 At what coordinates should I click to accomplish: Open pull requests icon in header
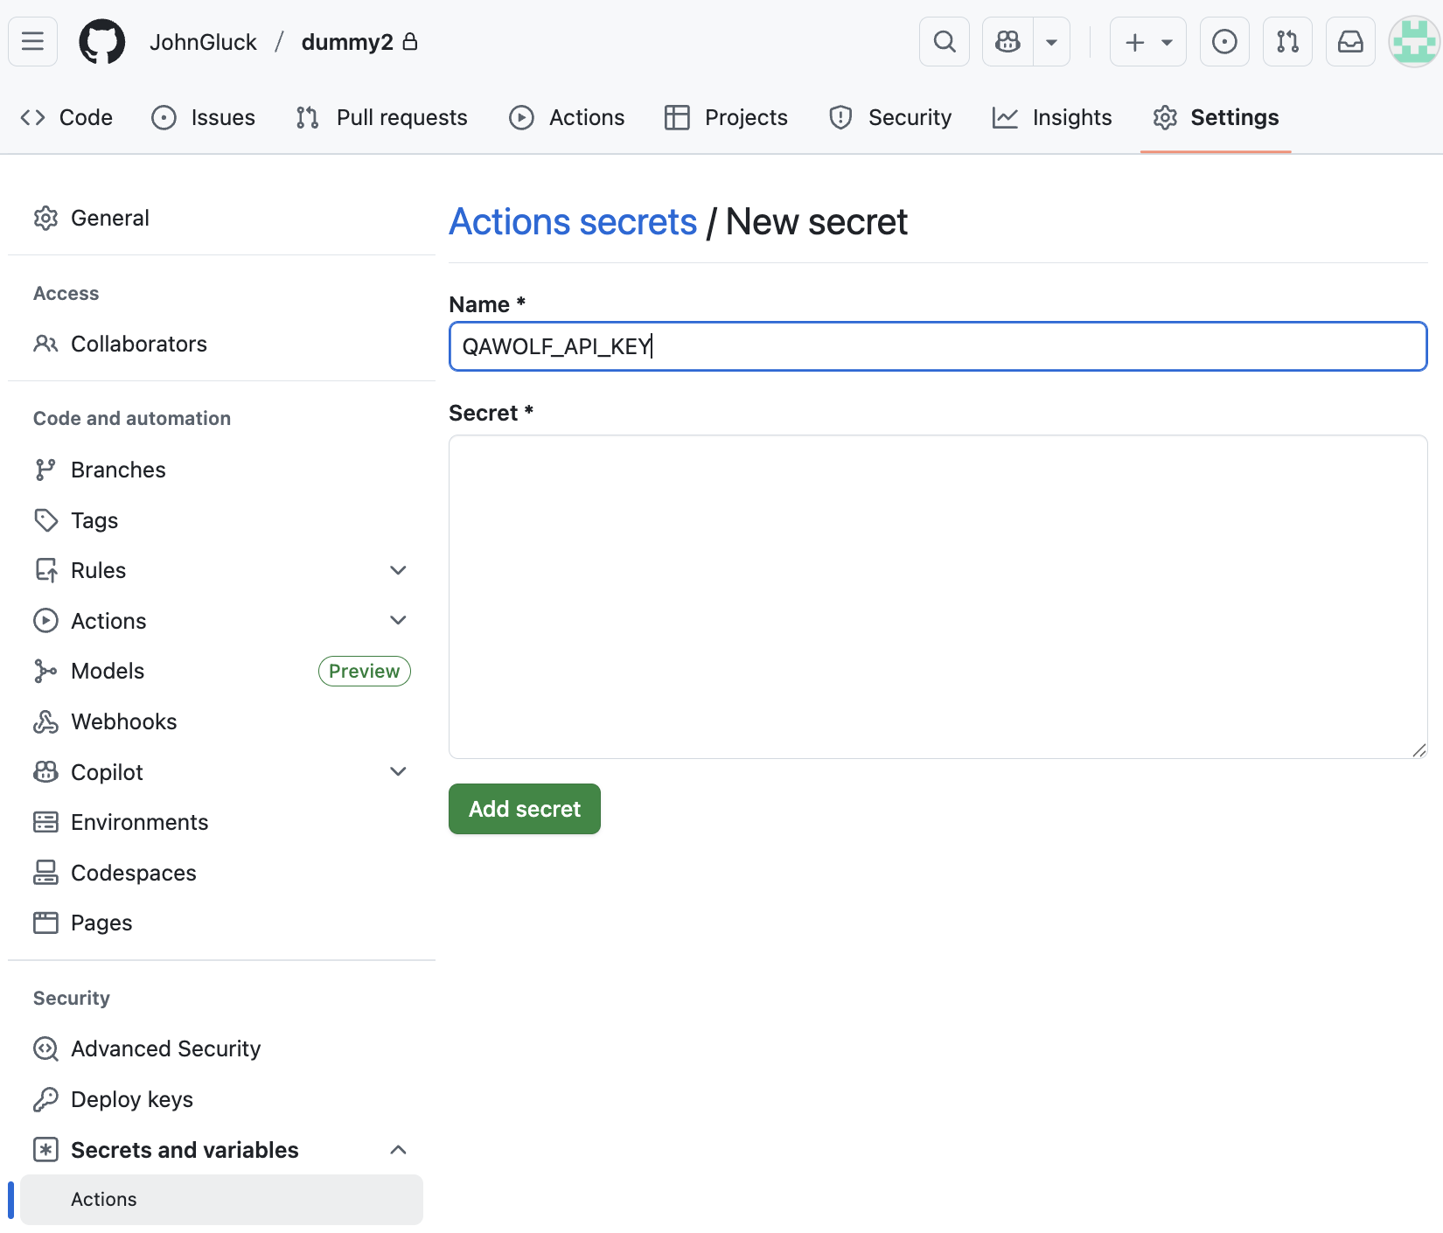pos(1287,41)
